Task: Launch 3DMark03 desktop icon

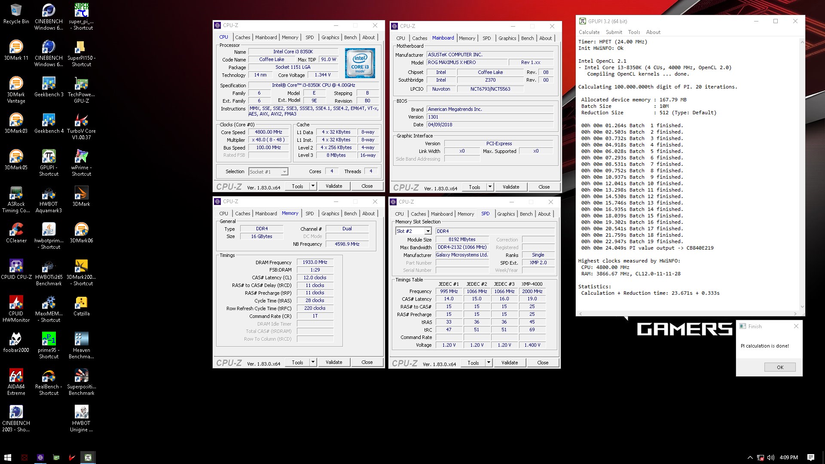Action: coord(16,124)
